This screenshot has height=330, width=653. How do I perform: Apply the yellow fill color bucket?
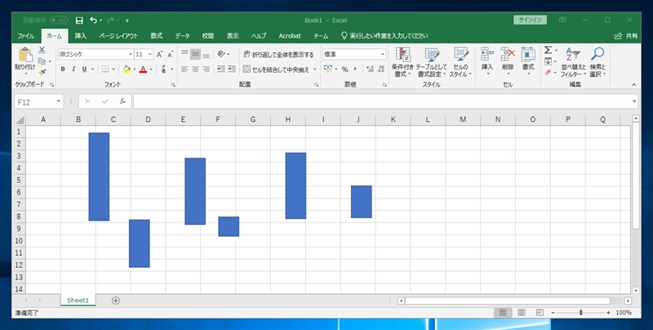(x=127, y=69)
